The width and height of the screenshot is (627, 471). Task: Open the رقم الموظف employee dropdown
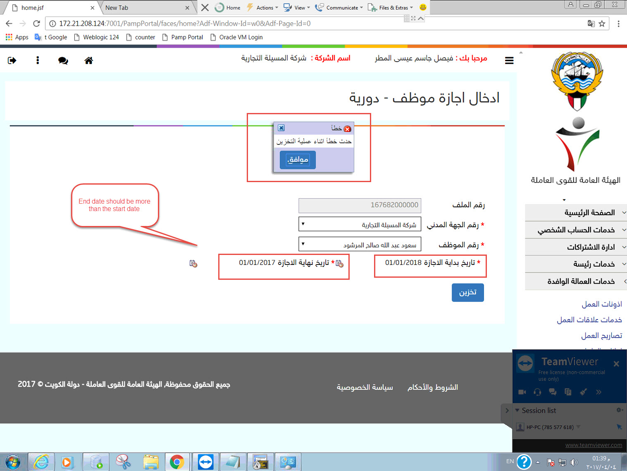pyautogui.click(x=360, y=244)
